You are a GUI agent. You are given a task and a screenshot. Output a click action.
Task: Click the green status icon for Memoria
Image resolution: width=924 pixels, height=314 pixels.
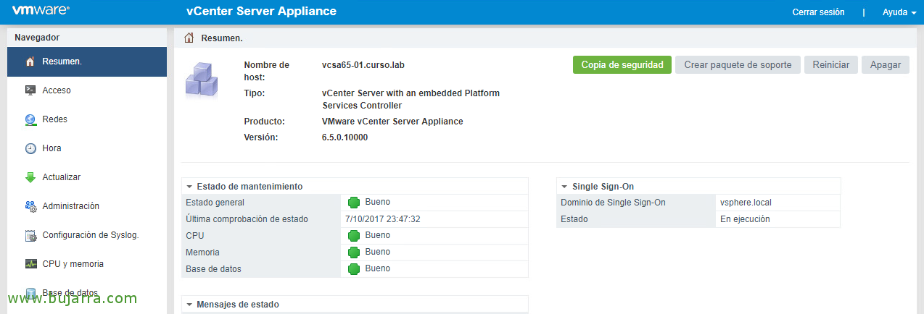pyautogui.click(x=354, y=253)
